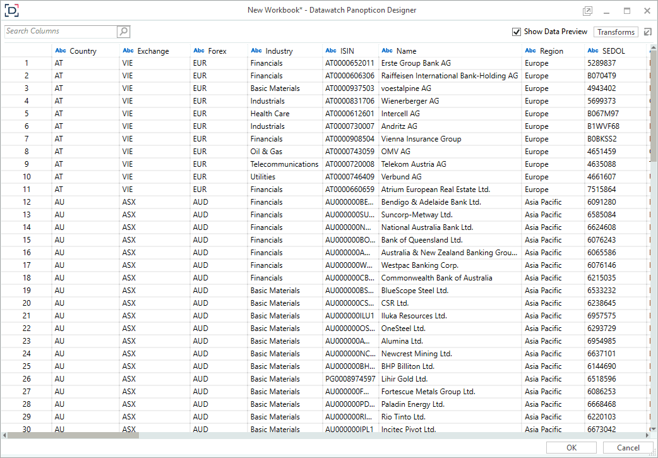This screenshot has width=658, height=458.
Task: Select the Forex column header
Action: [x=217, y=51]
